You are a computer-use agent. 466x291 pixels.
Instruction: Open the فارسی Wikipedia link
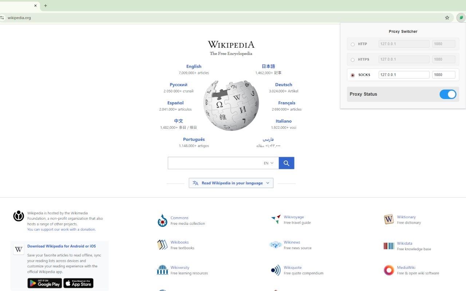click(x=268, y=139)
